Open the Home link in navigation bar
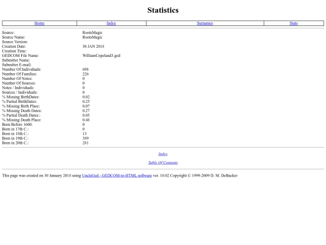The image size is (326, 245). (39, 23)
